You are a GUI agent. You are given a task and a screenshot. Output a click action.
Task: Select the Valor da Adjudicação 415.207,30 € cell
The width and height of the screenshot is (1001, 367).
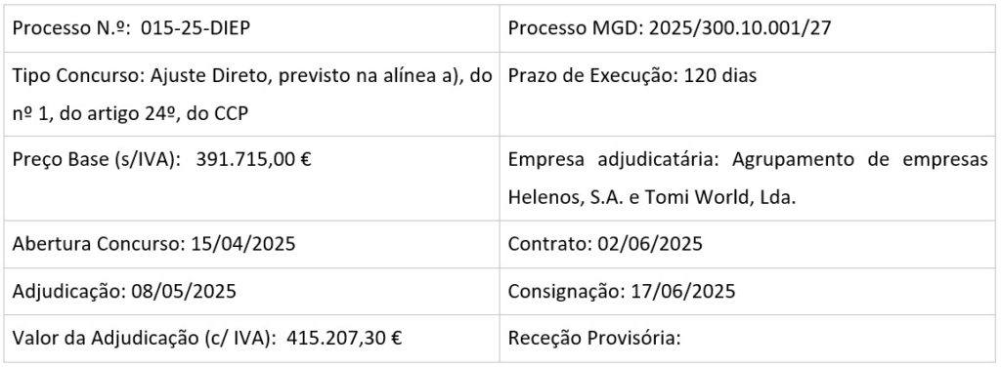(x=251, y=339)
